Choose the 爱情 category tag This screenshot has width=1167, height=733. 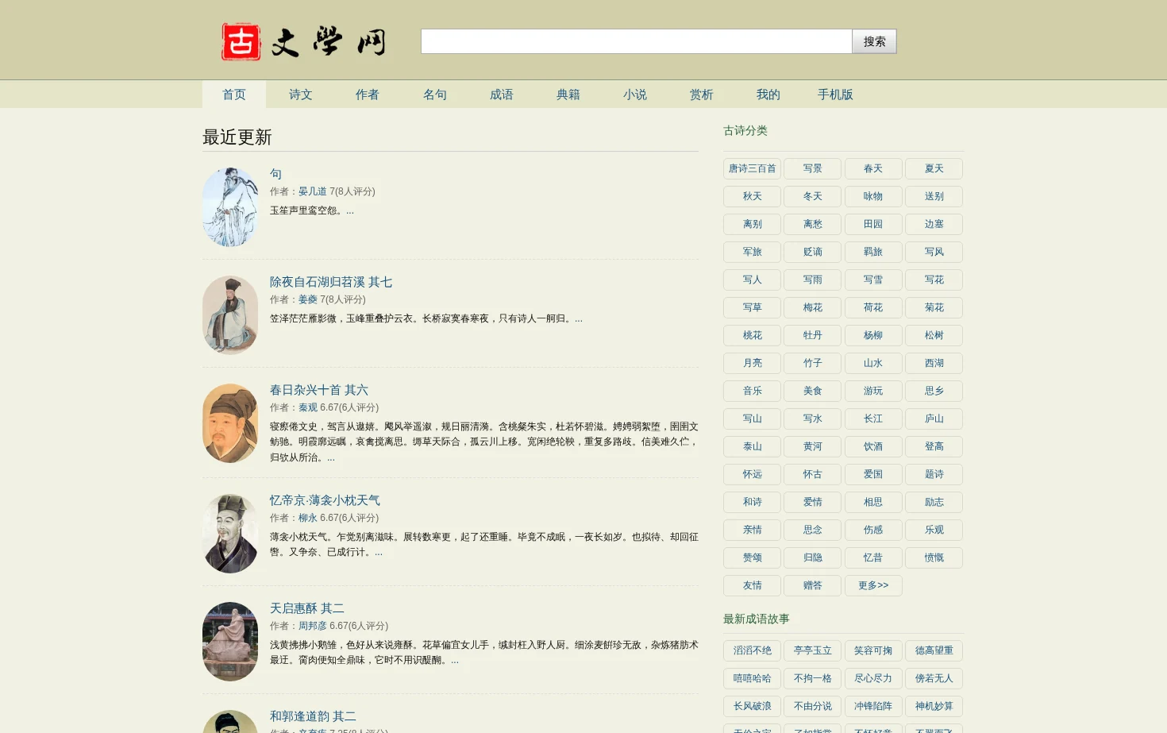tap(812, 502)
